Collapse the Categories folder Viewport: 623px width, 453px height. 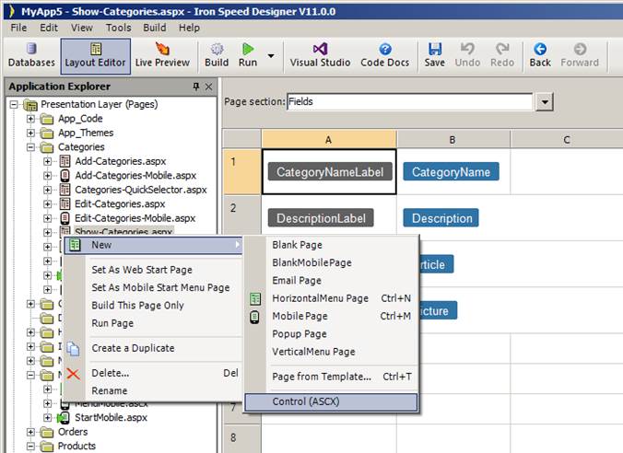tap(30, 147)
